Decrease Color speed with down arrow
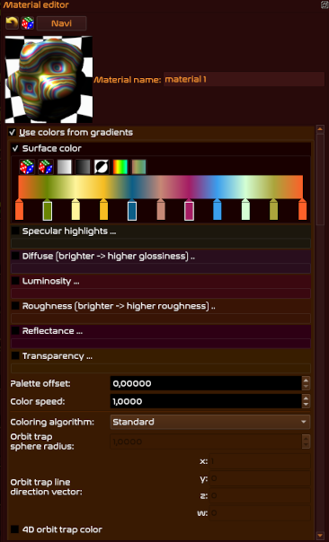The image size is (329, 542). tap(306, 405)
